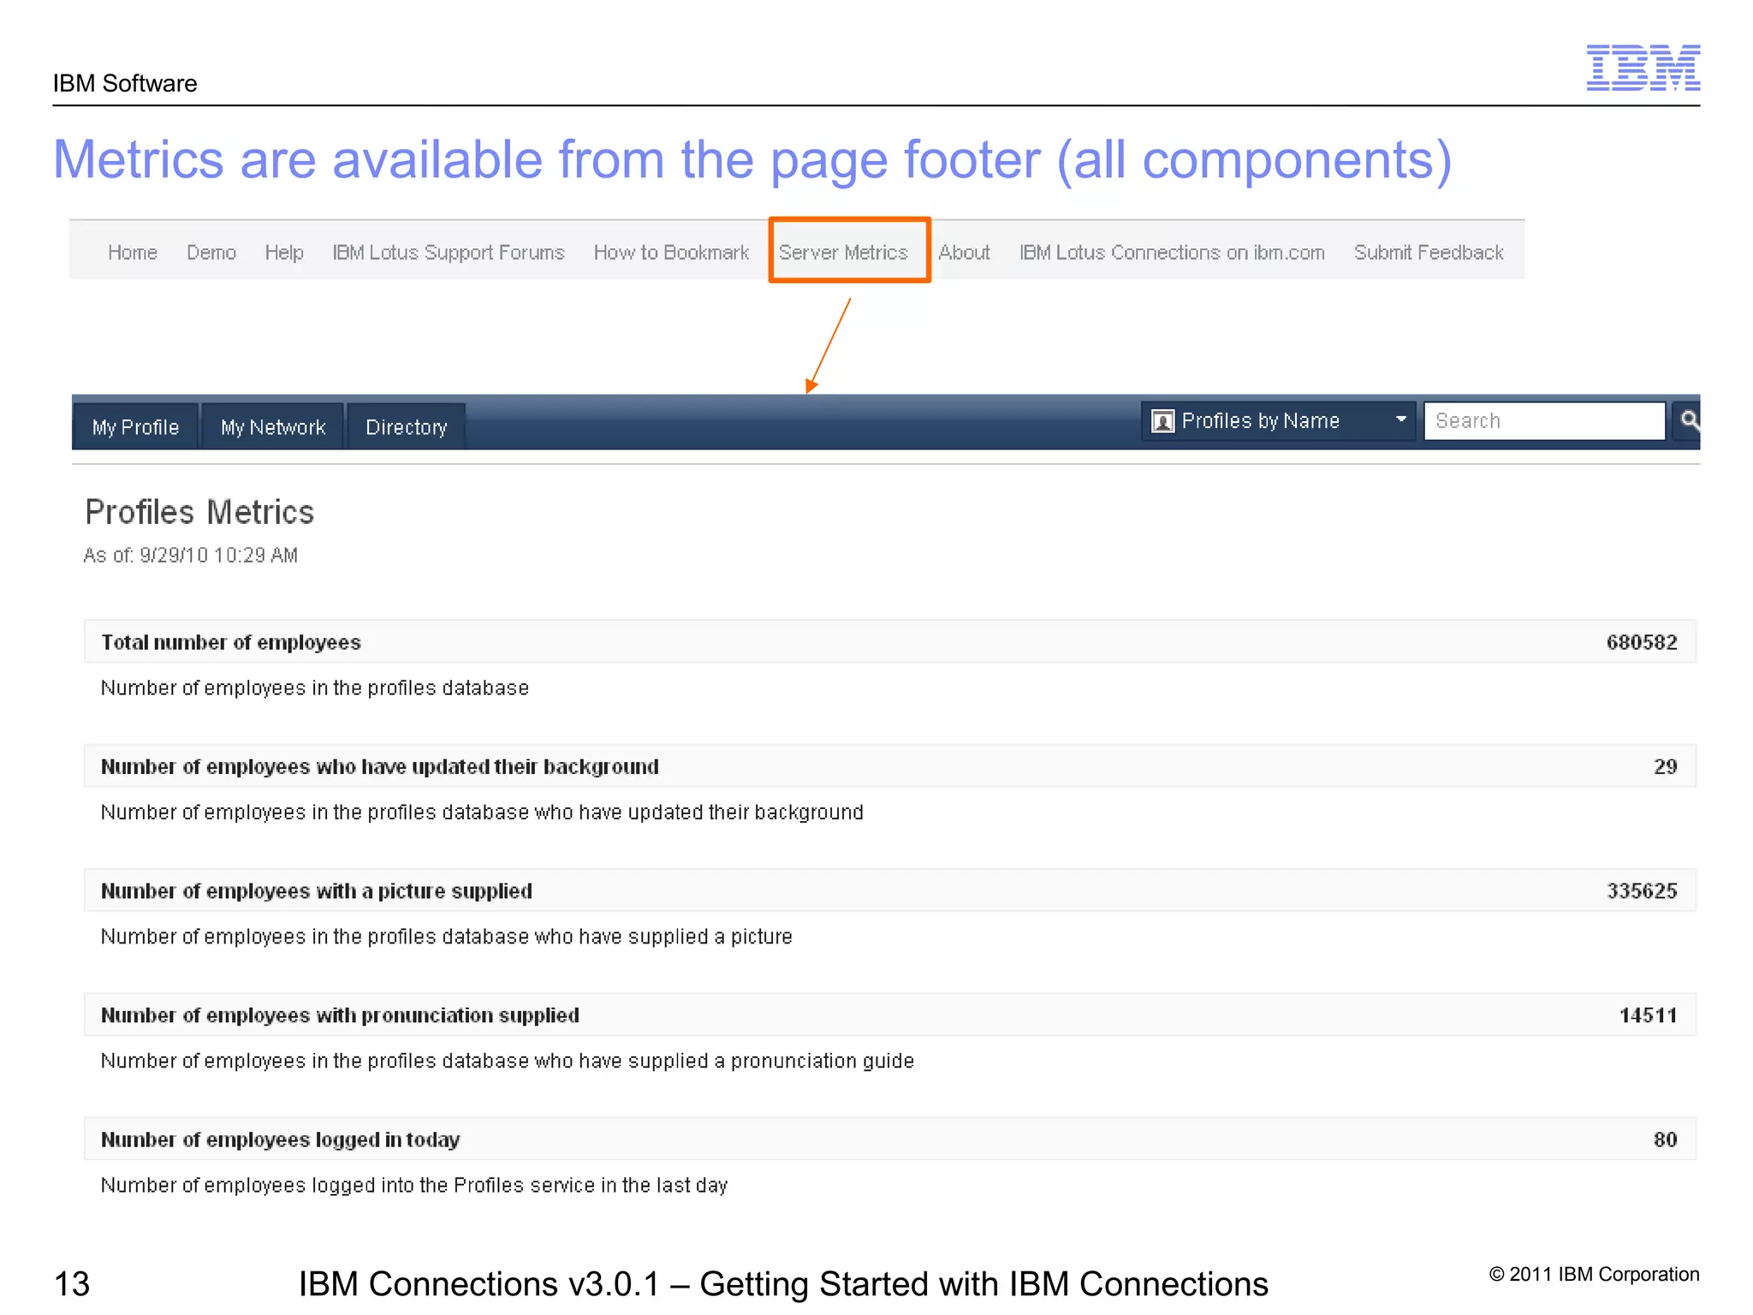Select the value 80

pos(1665,1139)
